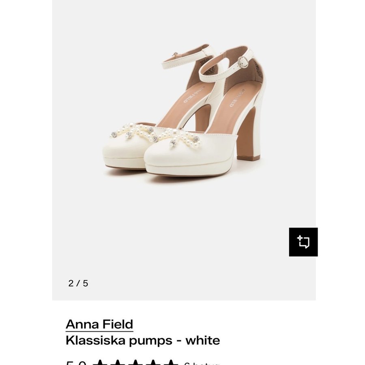The width and height of the screenshot is (365, 365).
Task: Click the second star in the rating
Action: 118,362
